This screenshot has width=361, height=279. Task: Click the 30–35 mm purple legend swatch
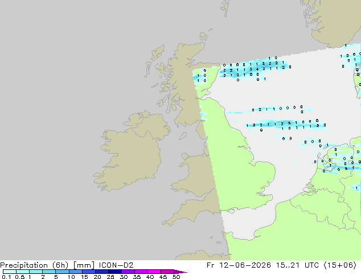click(x=128, y=272)
